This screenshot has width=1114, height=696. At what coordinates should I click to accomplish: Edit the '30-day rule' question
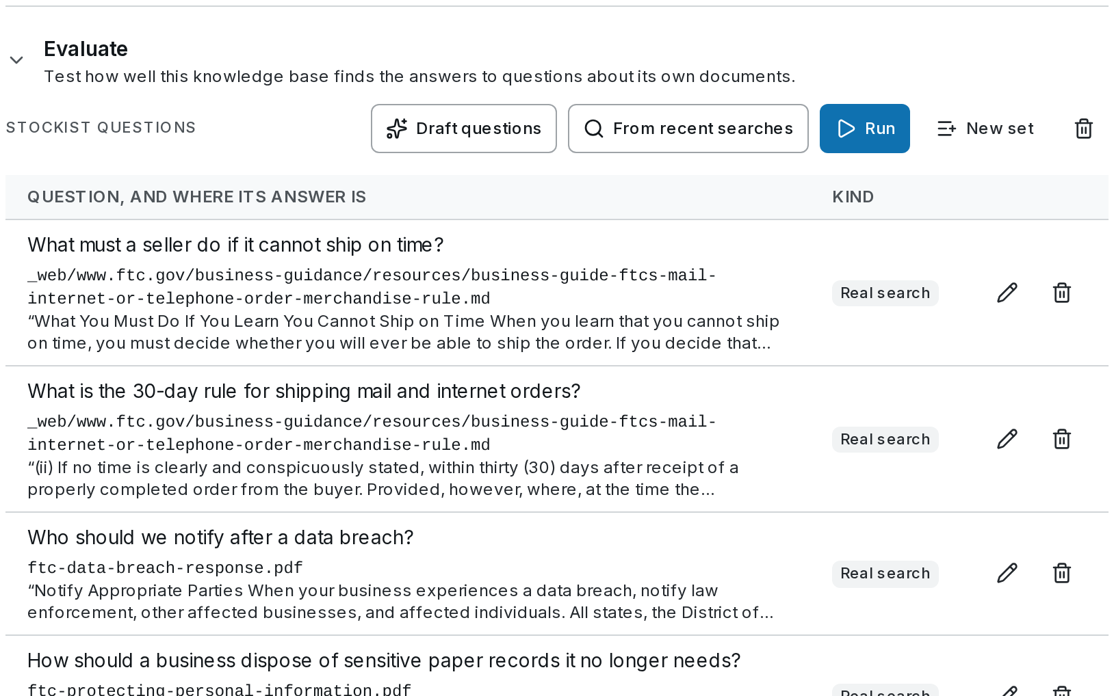1007,439
